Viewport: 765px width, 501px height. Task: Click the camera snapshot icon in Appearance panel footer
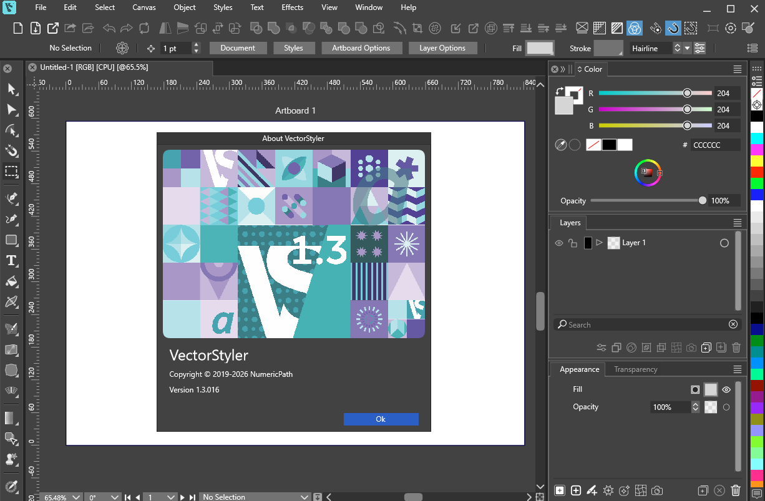point(657,490)
